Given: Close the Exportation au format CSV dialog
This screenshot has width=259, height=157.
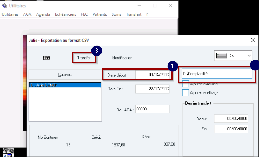Looking at the screenshot, I should click(253, 40).
